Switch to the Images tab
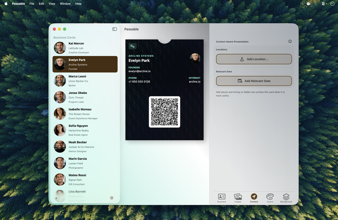Viewport: 338px width, 220px height. tap(238, 198)
